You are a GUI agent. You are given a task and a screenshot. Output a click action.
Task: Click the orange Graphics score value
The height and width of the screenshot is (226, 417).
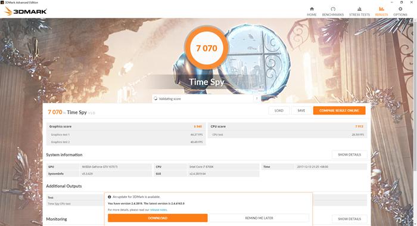[198, 126]
